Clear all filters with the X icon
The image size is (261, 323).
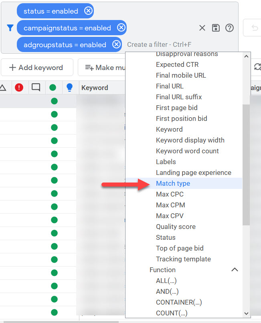click(x=202, y=28)
